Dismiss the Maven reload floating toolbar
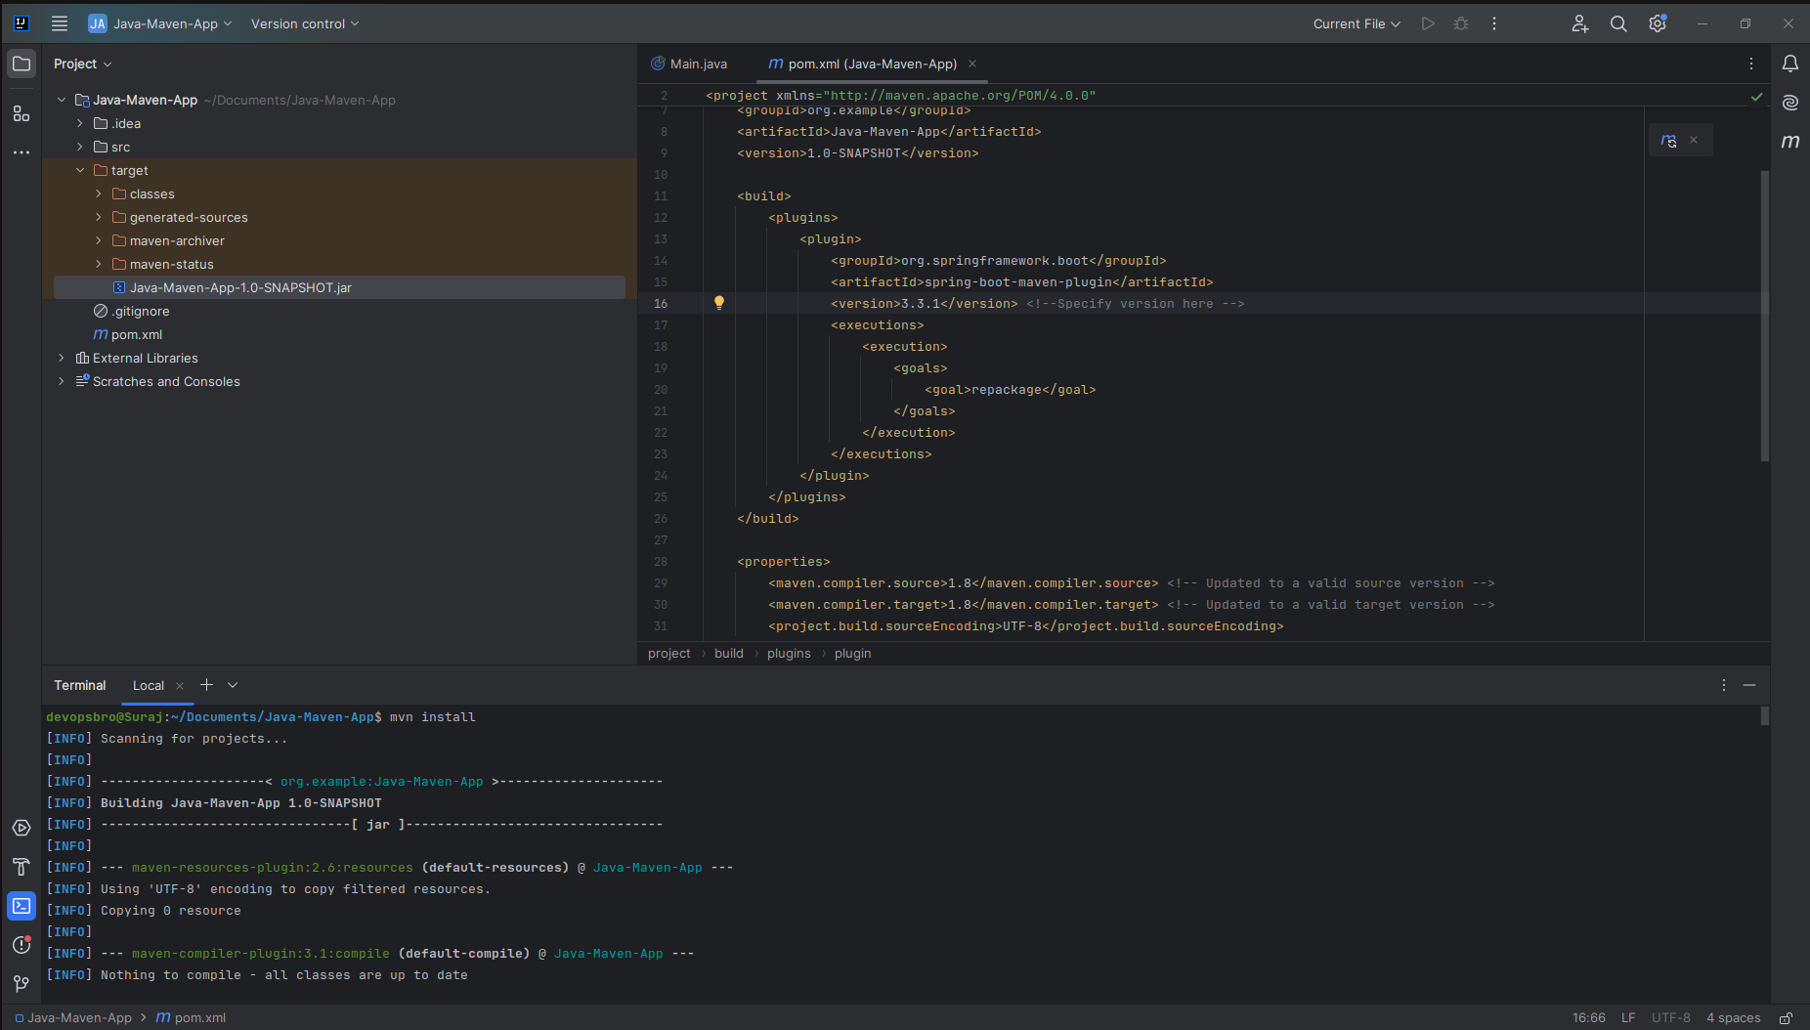The height and width of the screenshot is (1030, 1810). 1694,141
